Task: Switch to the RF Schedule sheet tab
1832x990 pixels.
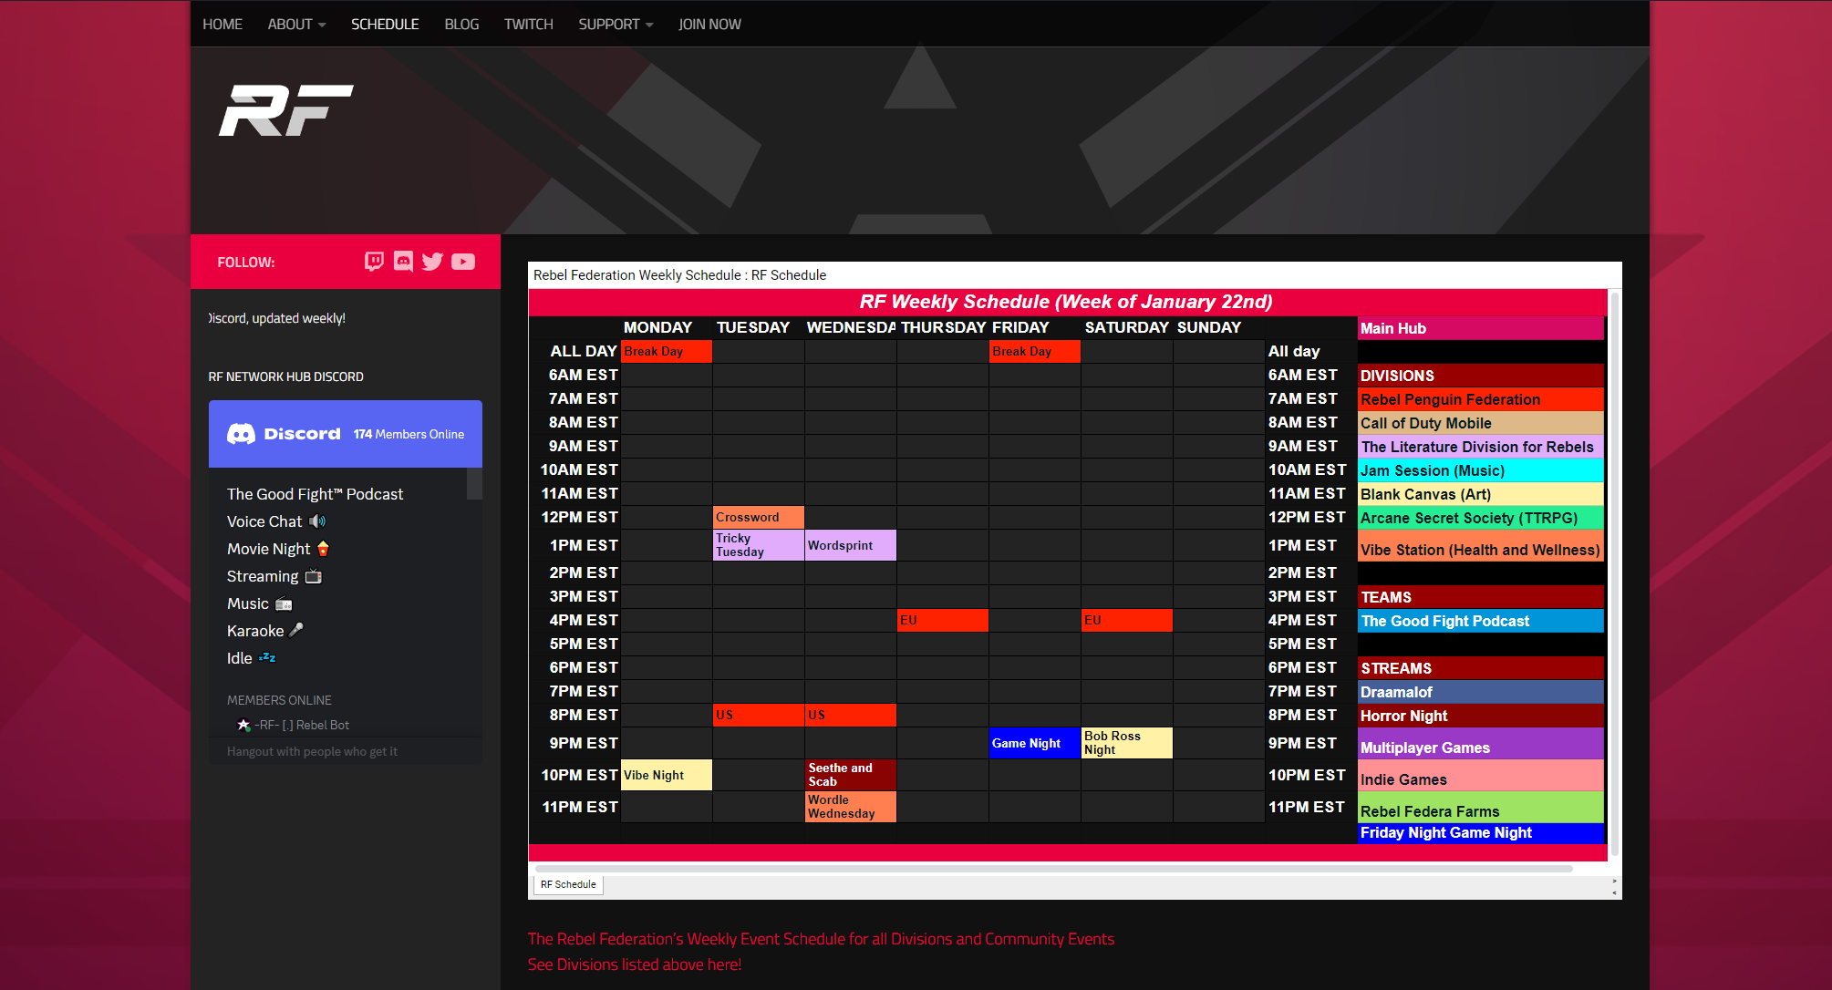Action: coord(567,884)
